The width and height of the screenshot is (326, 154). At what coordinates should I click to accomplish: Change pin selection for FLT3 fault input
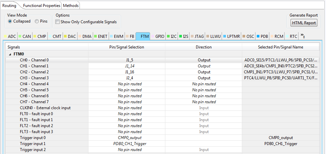pos(127,132)
